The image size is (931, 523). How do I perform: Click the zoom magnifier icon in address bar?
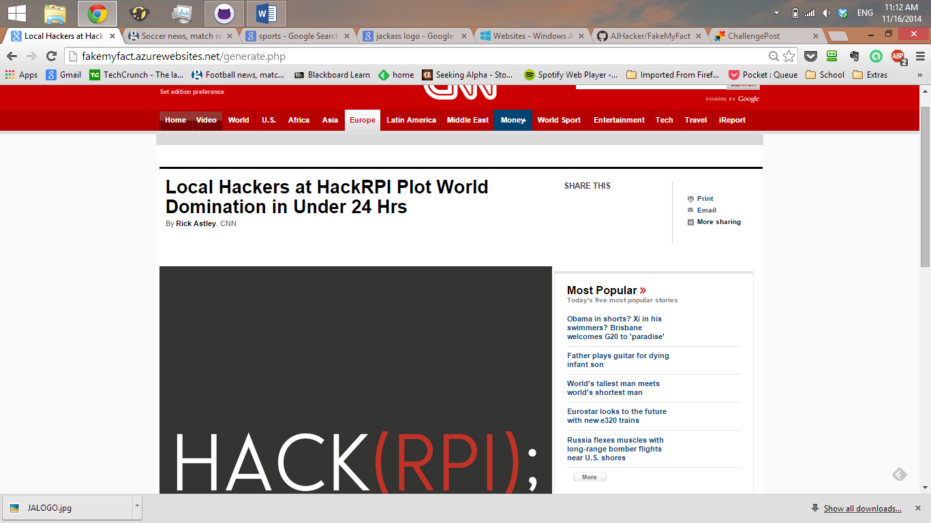(774, 57)
